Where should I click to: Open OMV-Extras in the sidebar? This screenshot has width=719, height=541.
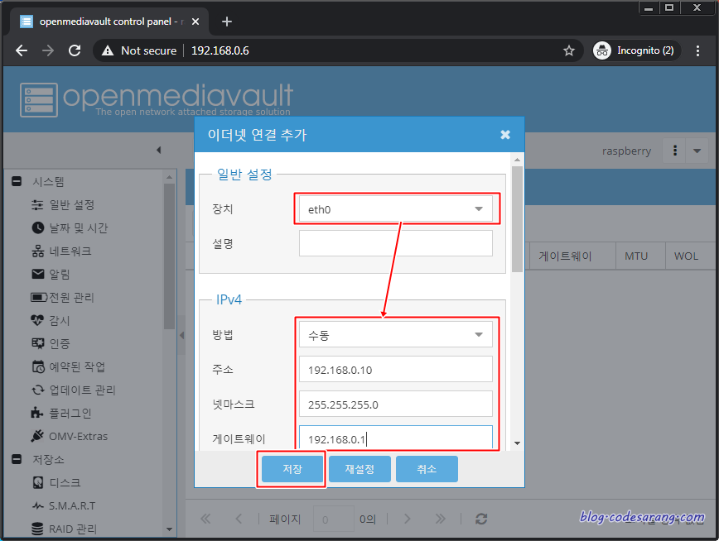pos(79,436)
